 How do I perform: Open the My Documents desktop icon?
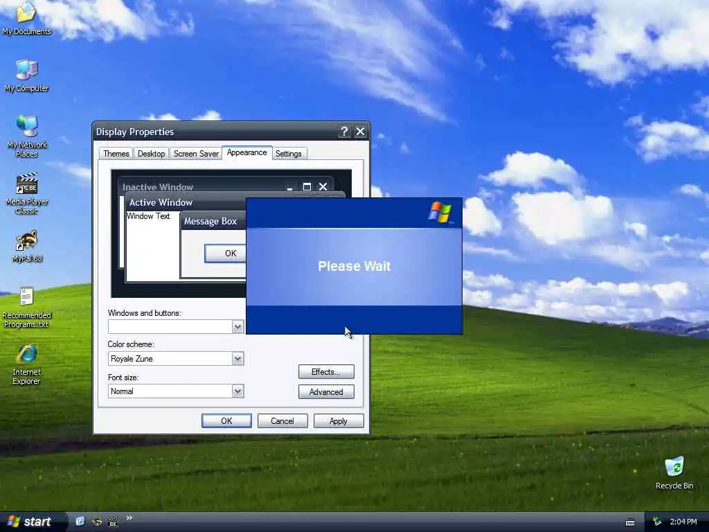click(x=26, y=18)
